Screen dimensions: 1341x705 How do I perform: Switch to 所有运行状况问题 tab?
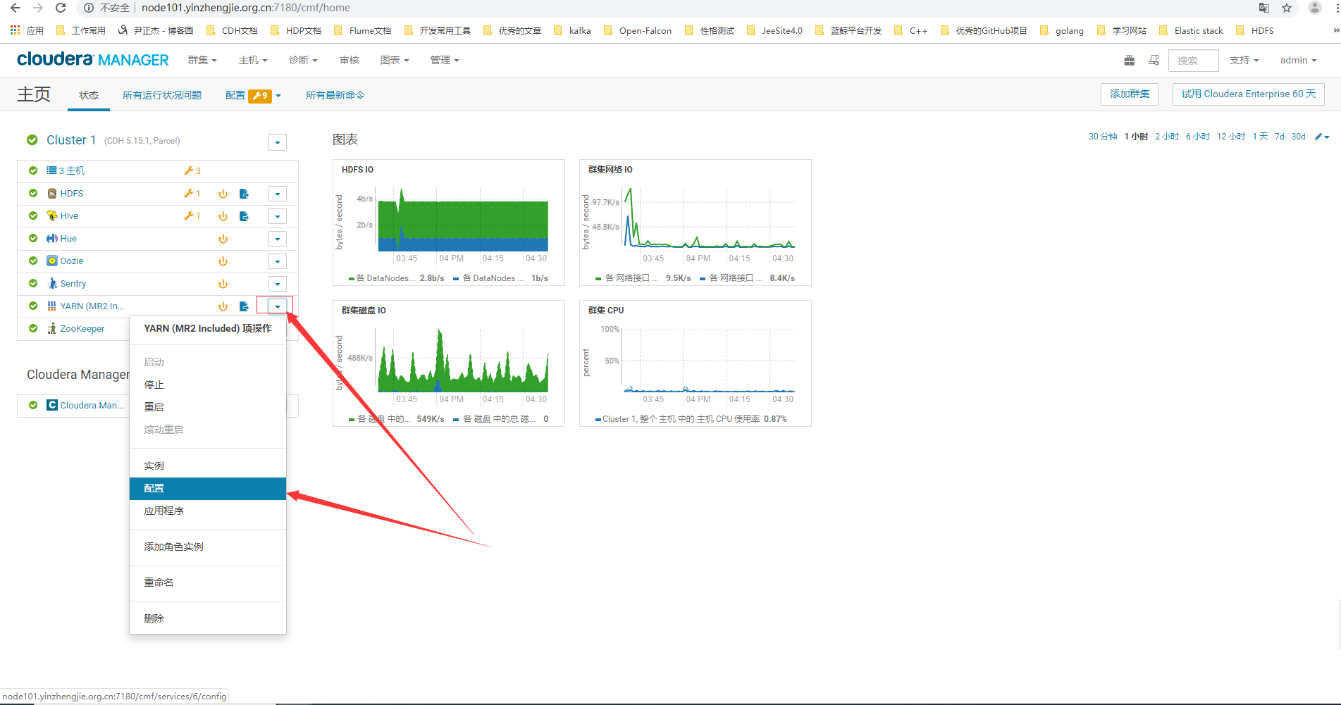click(162, 95)
